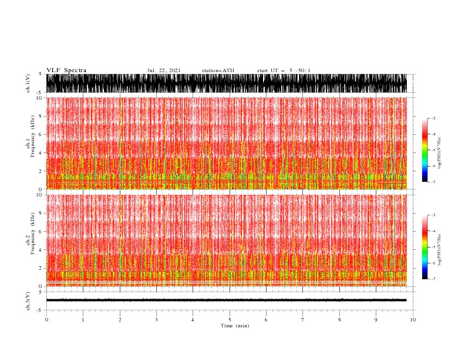Click the "6" kHz tick on ch.1 frequency axis
Viewport: 465px width, 359px height.
point(41,134)
